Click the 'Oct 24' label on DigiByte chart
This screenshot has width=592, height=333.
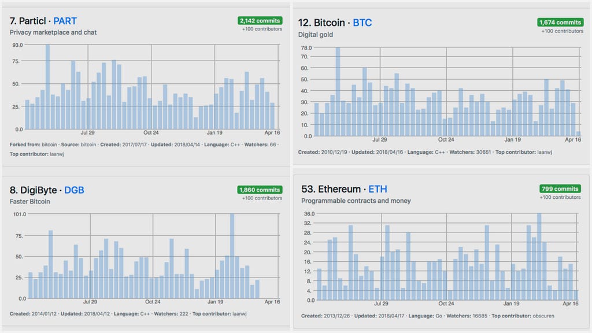tap(153, 302)
